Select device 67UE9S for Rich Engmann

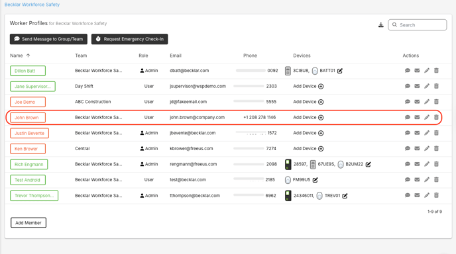coord(323,164)
